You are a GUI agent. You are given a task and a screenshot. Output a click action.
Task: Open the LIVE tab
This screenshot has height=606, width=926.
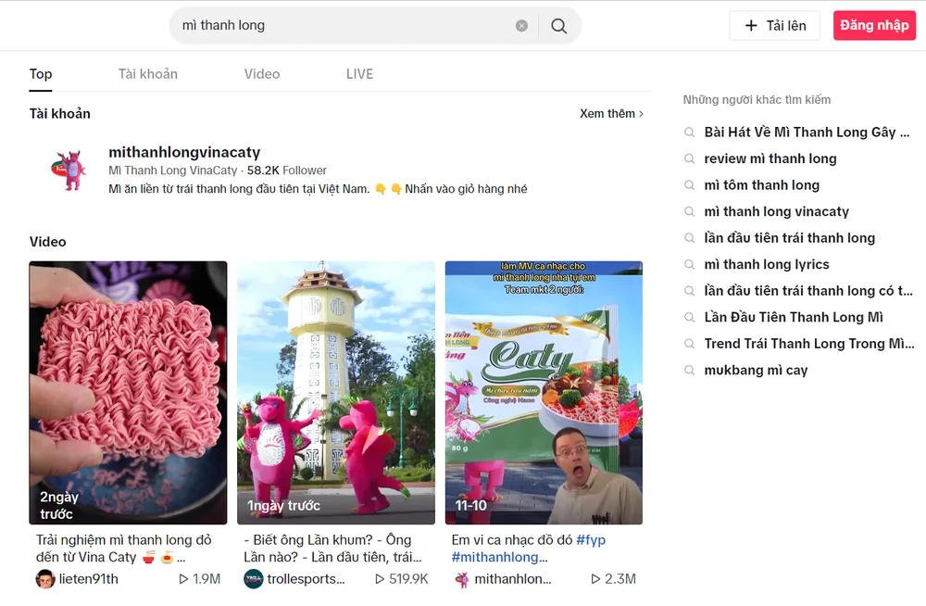click(359, 73)
